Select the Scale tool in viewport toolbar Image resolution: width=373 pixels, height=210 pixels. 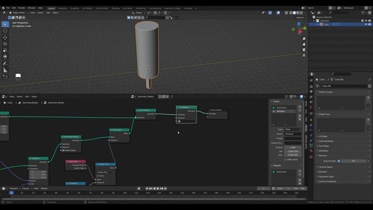pyautogui.click(x=5, y=50)
